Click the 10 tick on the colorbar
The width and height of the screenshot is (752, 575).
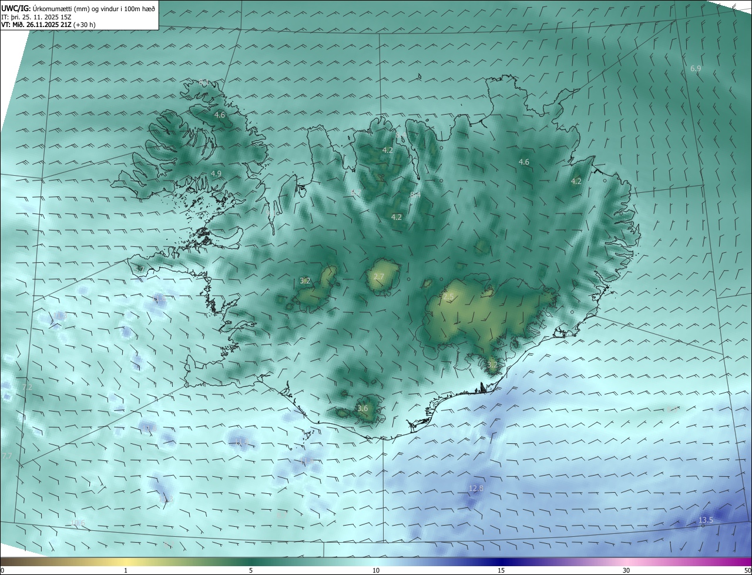pyautogui.click(x=376, y=570)
